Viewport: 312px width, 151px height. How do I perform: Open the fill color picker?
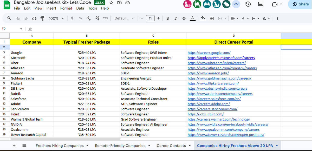(x=204, y=18)
